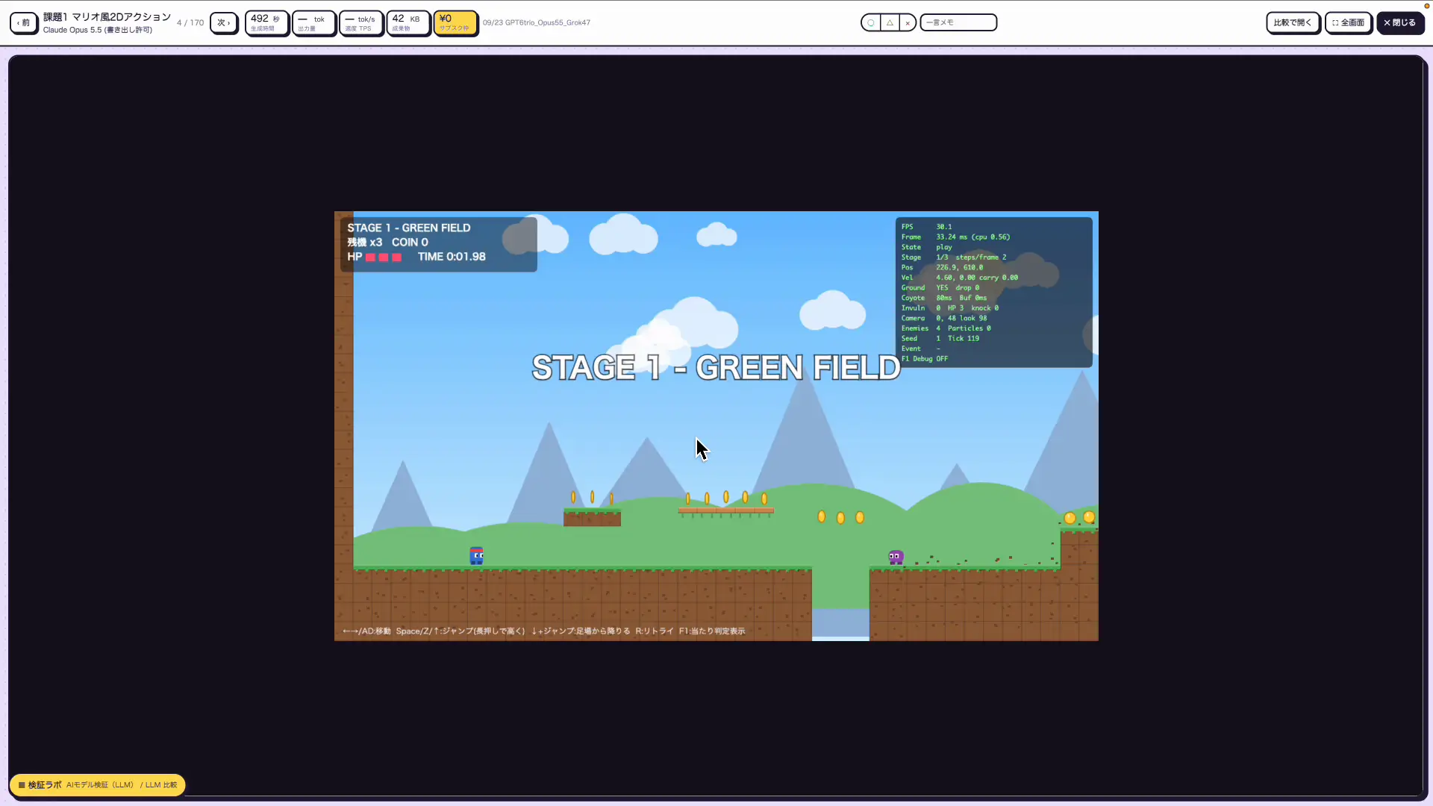Go to the next entry with 次 button

point(224,22)
